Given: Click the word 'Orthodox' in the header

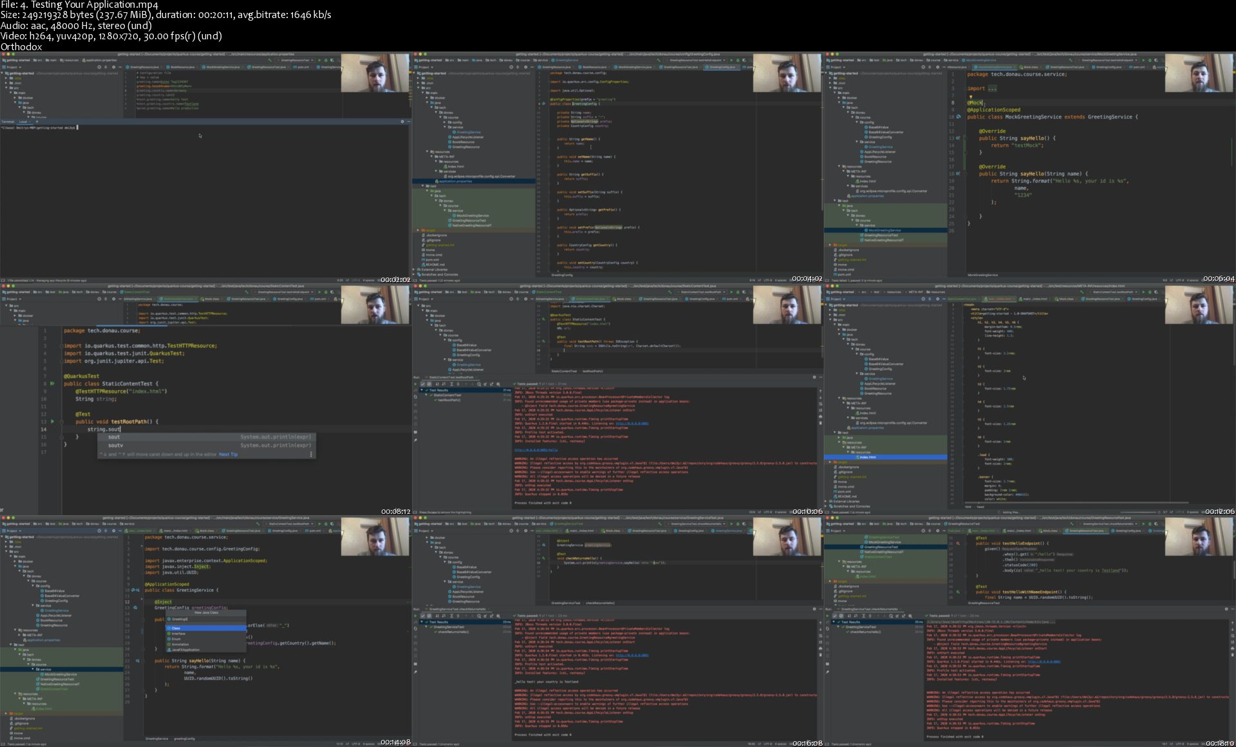Looking at the screenshot, I should coord(21,46).
